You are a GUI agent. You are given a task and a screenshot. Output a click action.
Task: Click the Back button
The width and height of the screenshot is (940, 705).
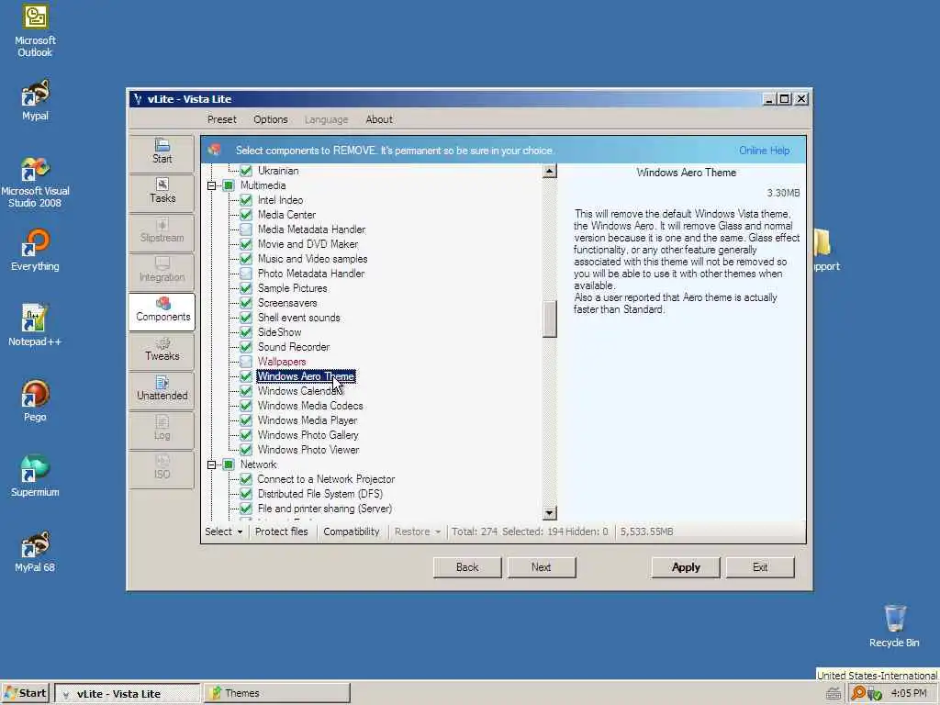467,567
